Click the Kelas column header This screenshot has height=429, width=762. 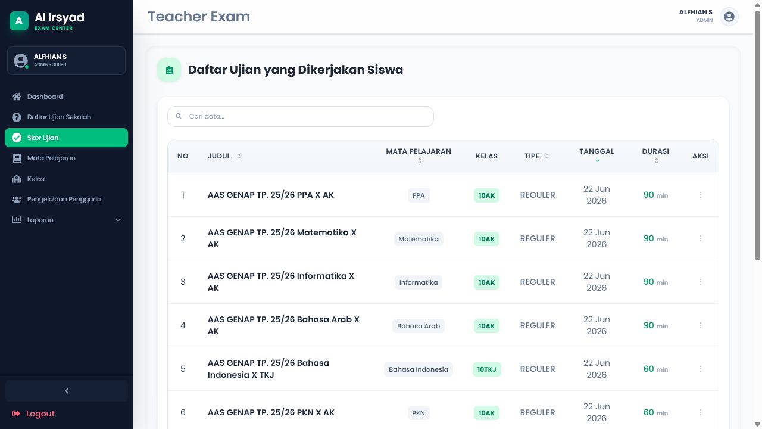[486, 156]
